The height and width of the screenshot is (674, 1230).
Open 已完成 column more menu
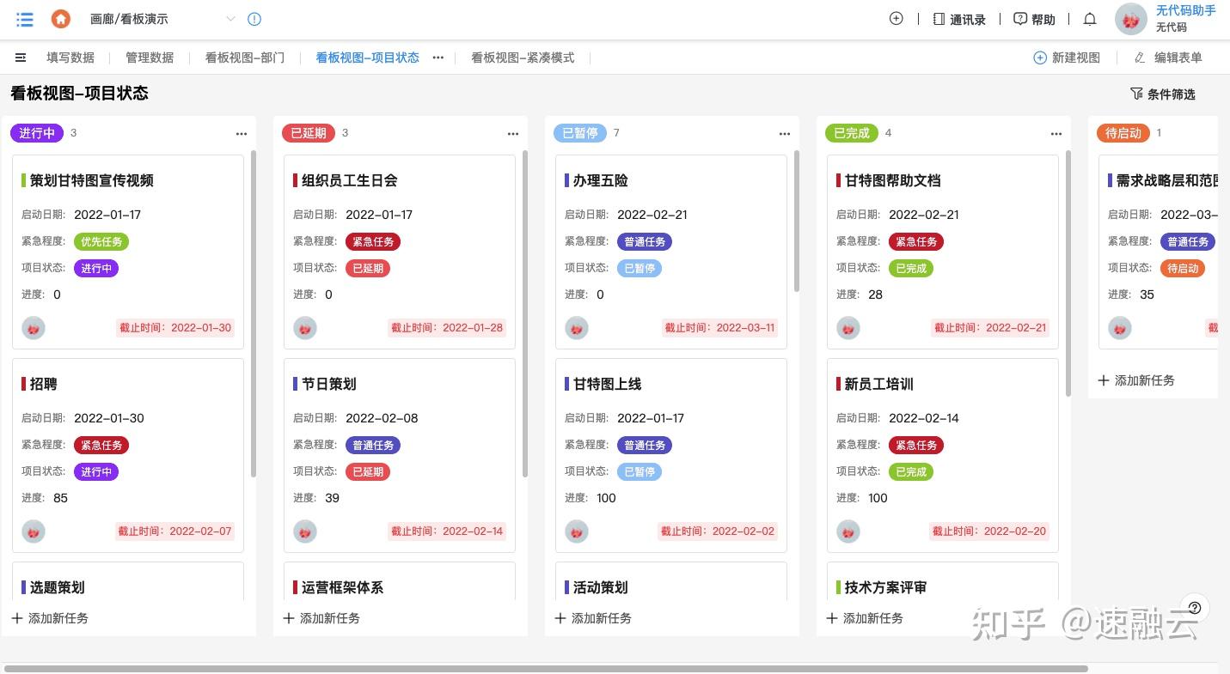pos(1056,133)
